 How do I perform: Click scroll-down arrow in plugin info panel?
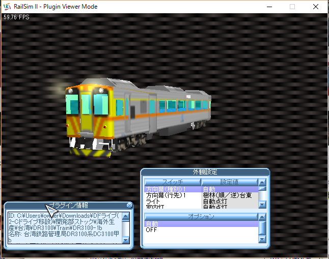click(125, 240)
